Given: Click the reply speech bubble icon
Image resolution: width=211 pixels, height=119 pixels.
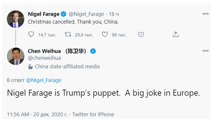Looking at the screenshot, I should 31,34.
